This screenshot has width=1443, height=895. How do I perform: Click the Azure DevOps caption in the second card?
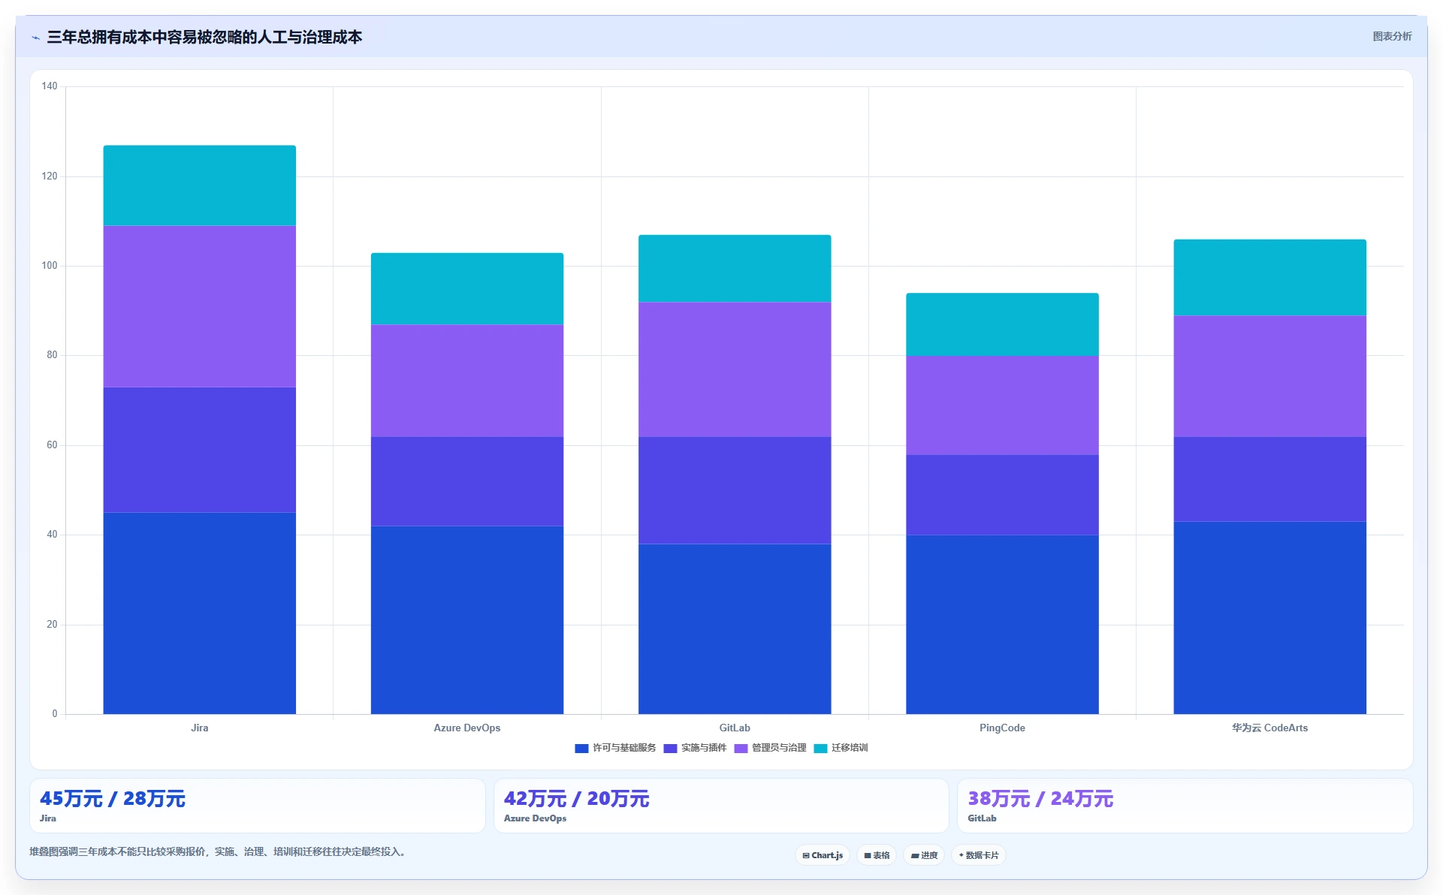coord(536,818)
